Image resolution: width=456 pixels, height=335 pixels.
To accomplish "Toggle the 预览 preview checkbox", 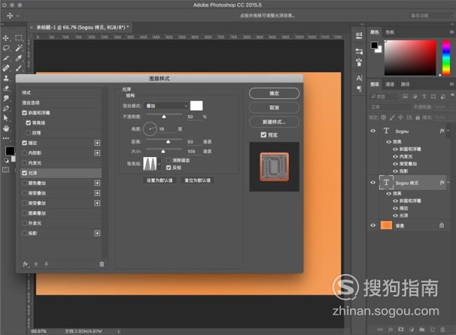I will (x=264, y=135).
